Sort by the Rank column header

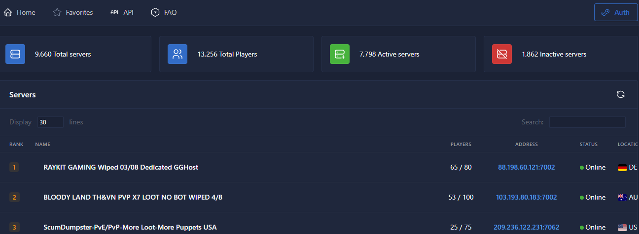click(16, 145)
